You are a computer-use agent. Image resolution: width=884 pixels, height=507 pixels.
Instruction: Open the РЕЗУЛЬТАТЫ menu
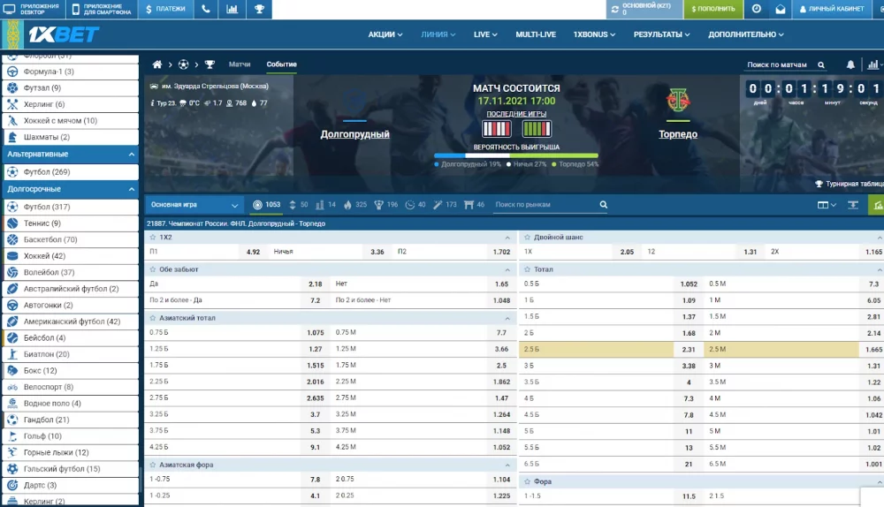[x=661, y=34]
